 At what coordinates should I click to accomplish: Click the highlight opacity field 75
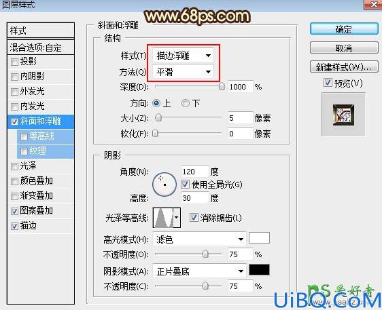tap(240, 254)
